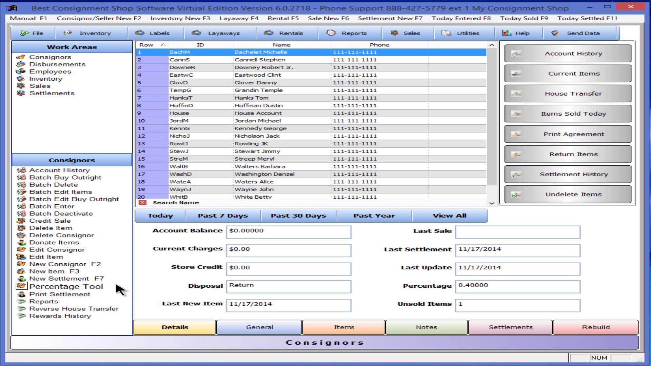651x366 pixels.
Task: Click the consignor list scroll down arrow
Action: 492,203
